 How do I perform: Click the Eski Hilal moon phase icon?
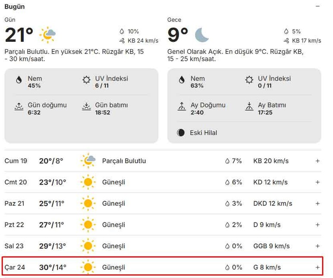(x=181, y=133)
